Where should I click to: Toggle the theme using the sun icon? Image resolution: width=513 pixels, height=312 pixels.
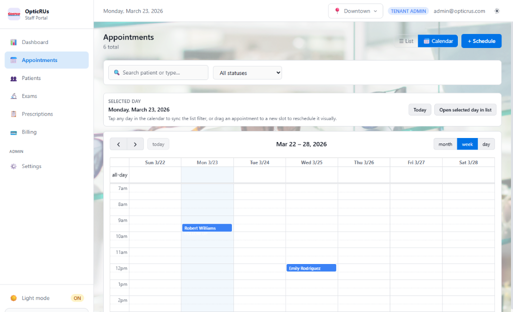click(496, 10)
